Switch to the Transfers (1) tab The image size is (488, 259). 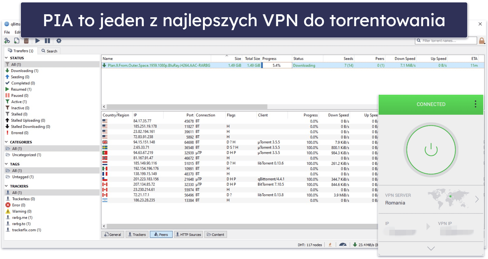point(21,51)
